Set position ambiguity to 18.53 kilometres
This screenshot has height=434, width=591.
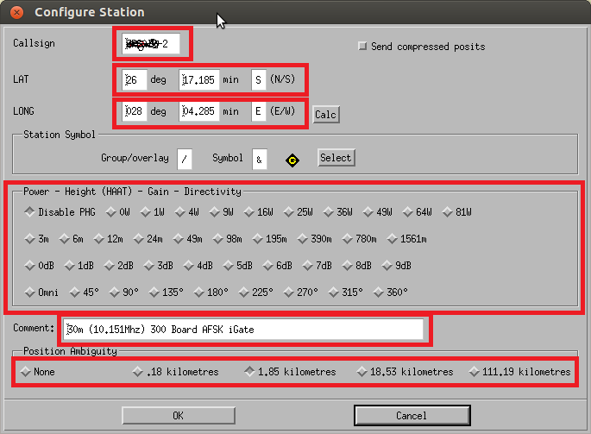coord(405,372)
